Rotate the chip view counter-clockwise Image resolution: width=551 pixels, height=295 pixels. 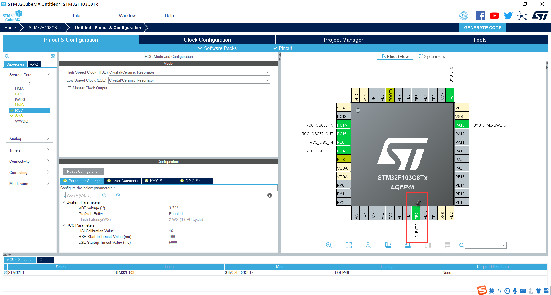(408, 245)
